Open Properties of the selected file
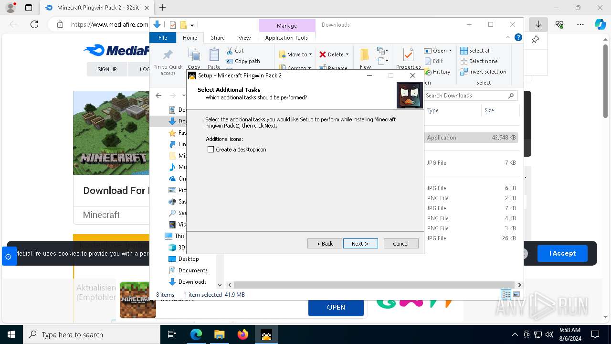 [x=408, y=58]
